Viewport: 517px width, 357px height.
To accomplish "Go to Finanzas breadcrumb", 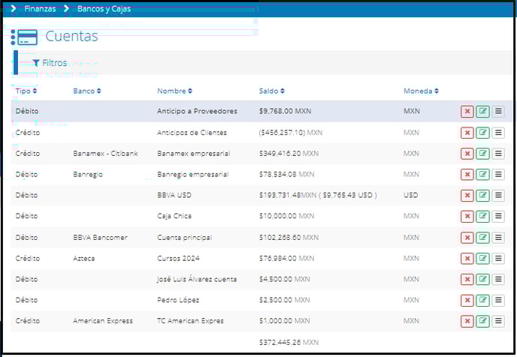I will [x=40, y=8].
